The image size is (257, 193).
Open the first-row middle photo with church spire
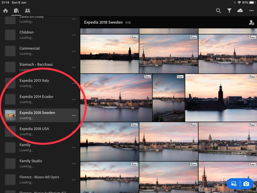coord(169,54)
